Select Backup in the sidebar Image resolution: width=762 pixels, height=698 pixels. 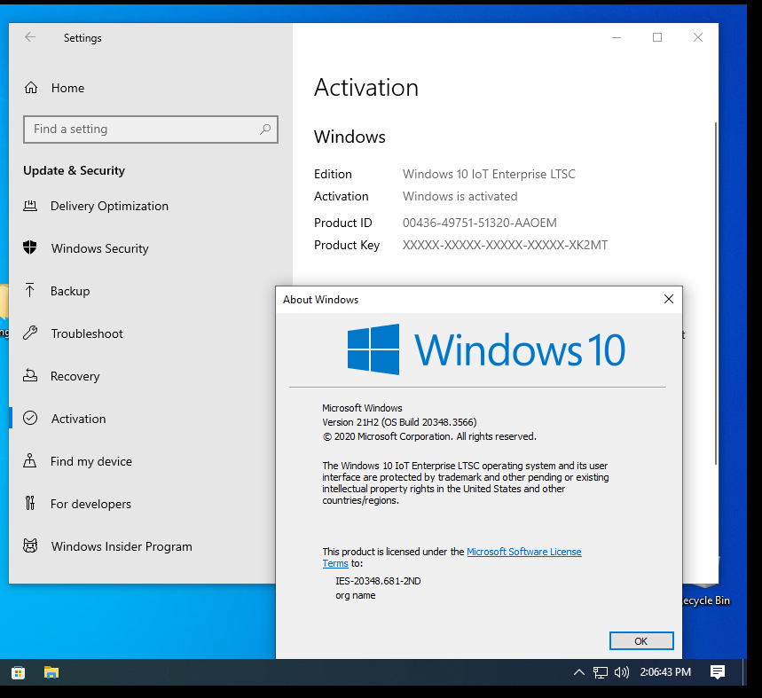151,291
